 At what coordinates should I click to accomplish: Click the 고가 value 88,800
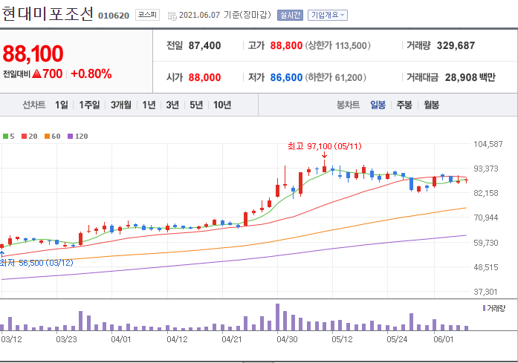coord(286,45)
